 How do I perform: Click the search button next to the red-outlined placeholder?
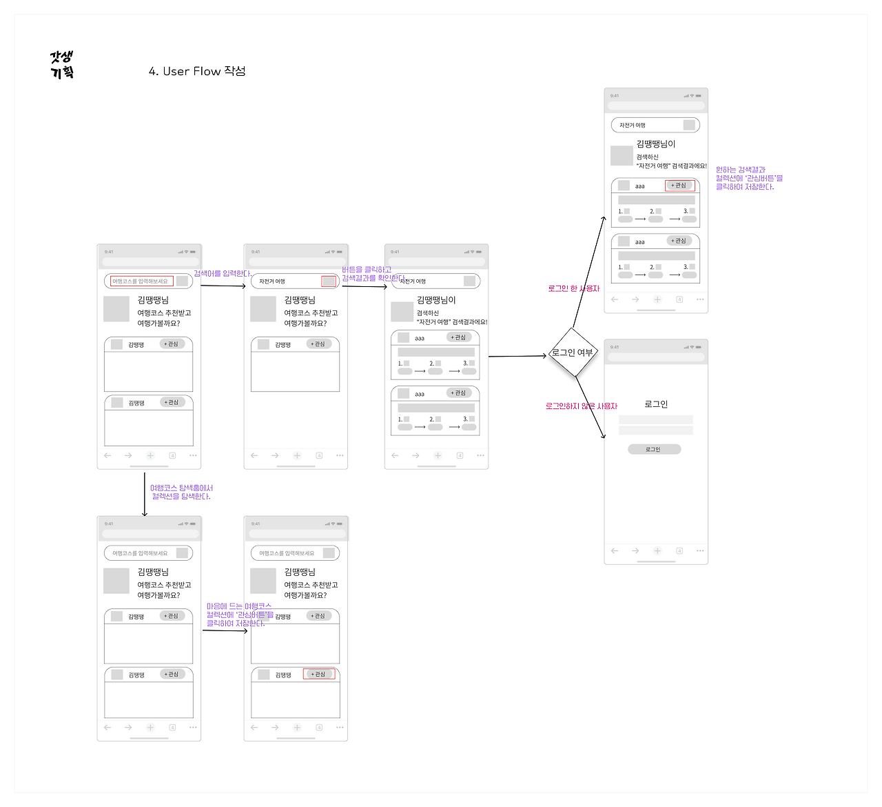pos(182,281)
